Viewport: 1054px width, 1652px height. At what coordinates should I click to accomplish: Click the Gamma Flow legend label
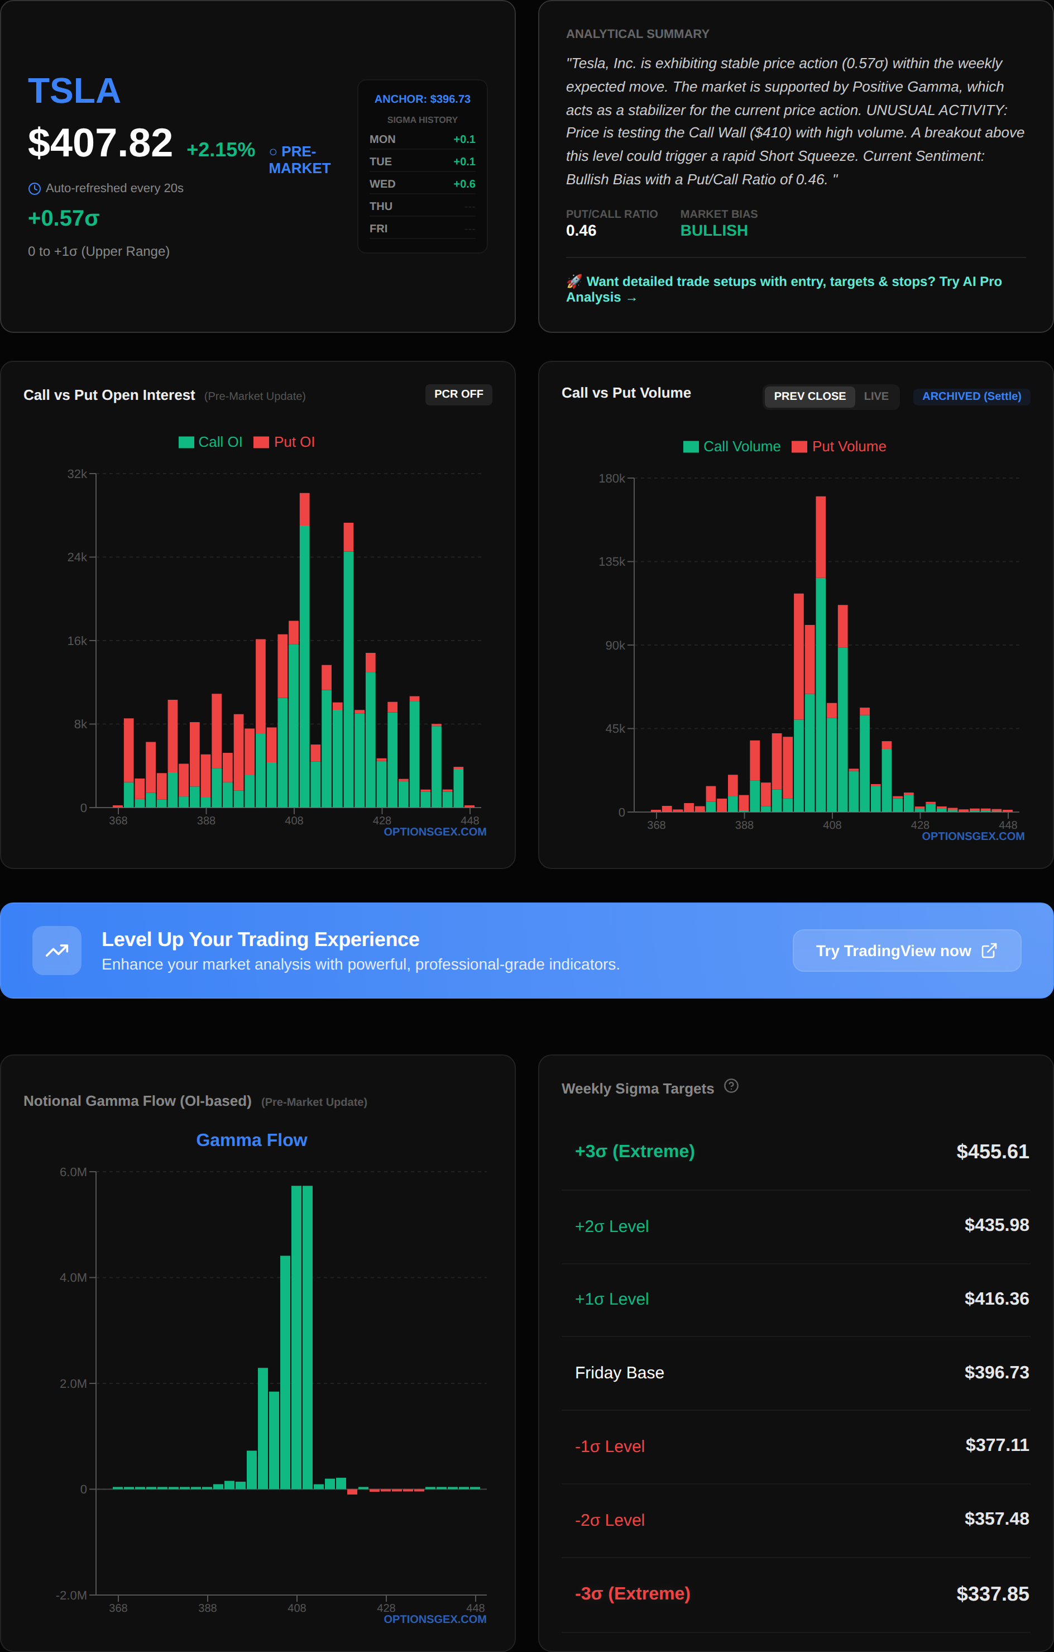252,1140
